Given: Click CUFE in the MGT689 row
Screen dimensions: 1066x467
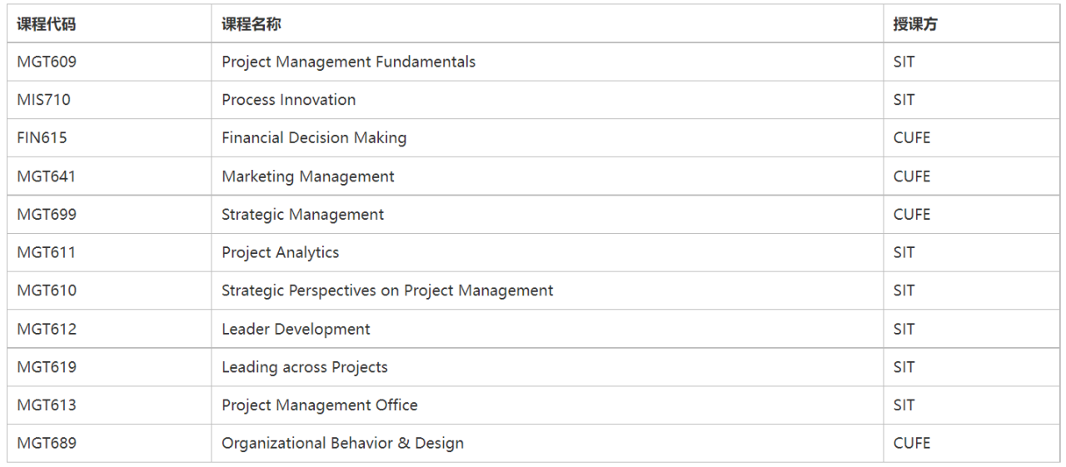Looking at the screenshot, I should tap(911, 444).
